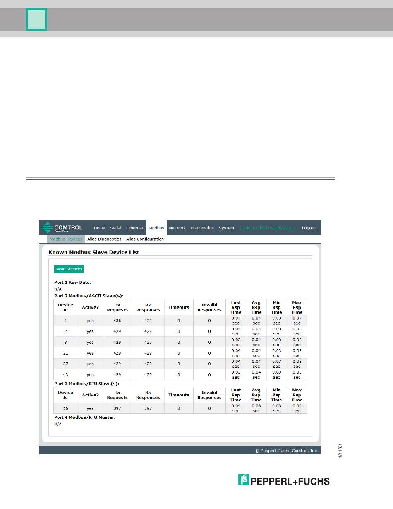Click Timeouts header in Port 3 table
393x509 pixels.
[x=179, y=395]
